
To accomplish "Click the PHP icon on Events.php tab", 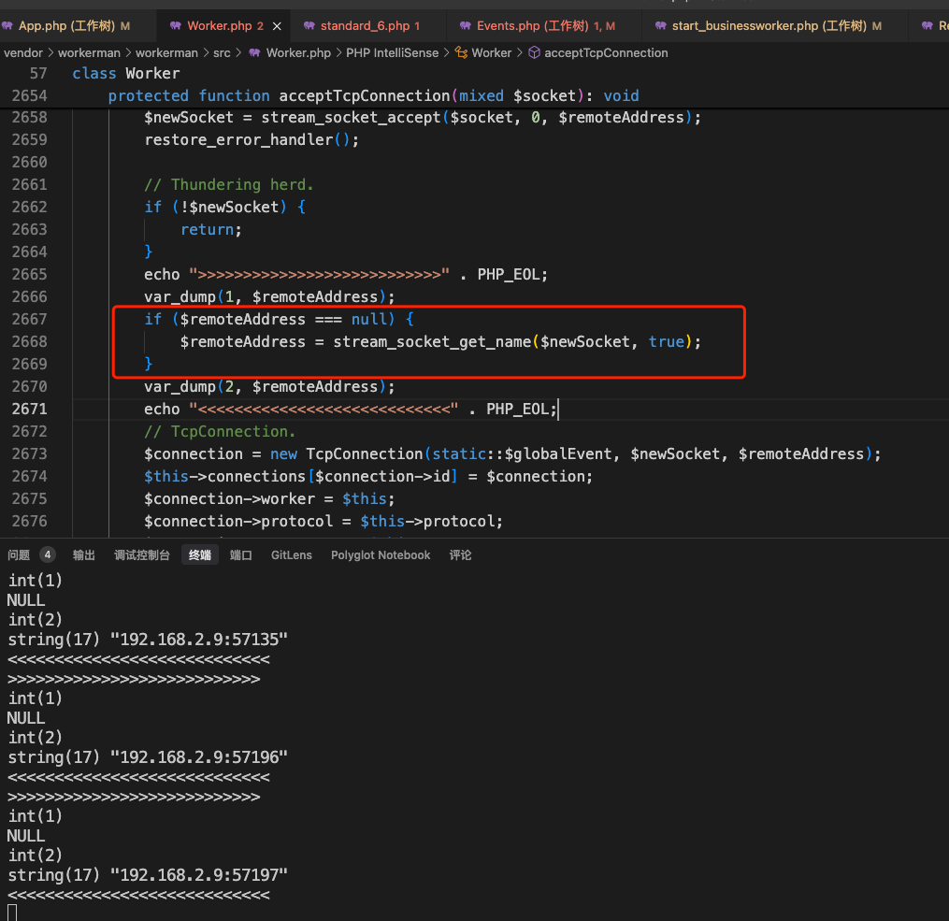I will click(466, 26).
